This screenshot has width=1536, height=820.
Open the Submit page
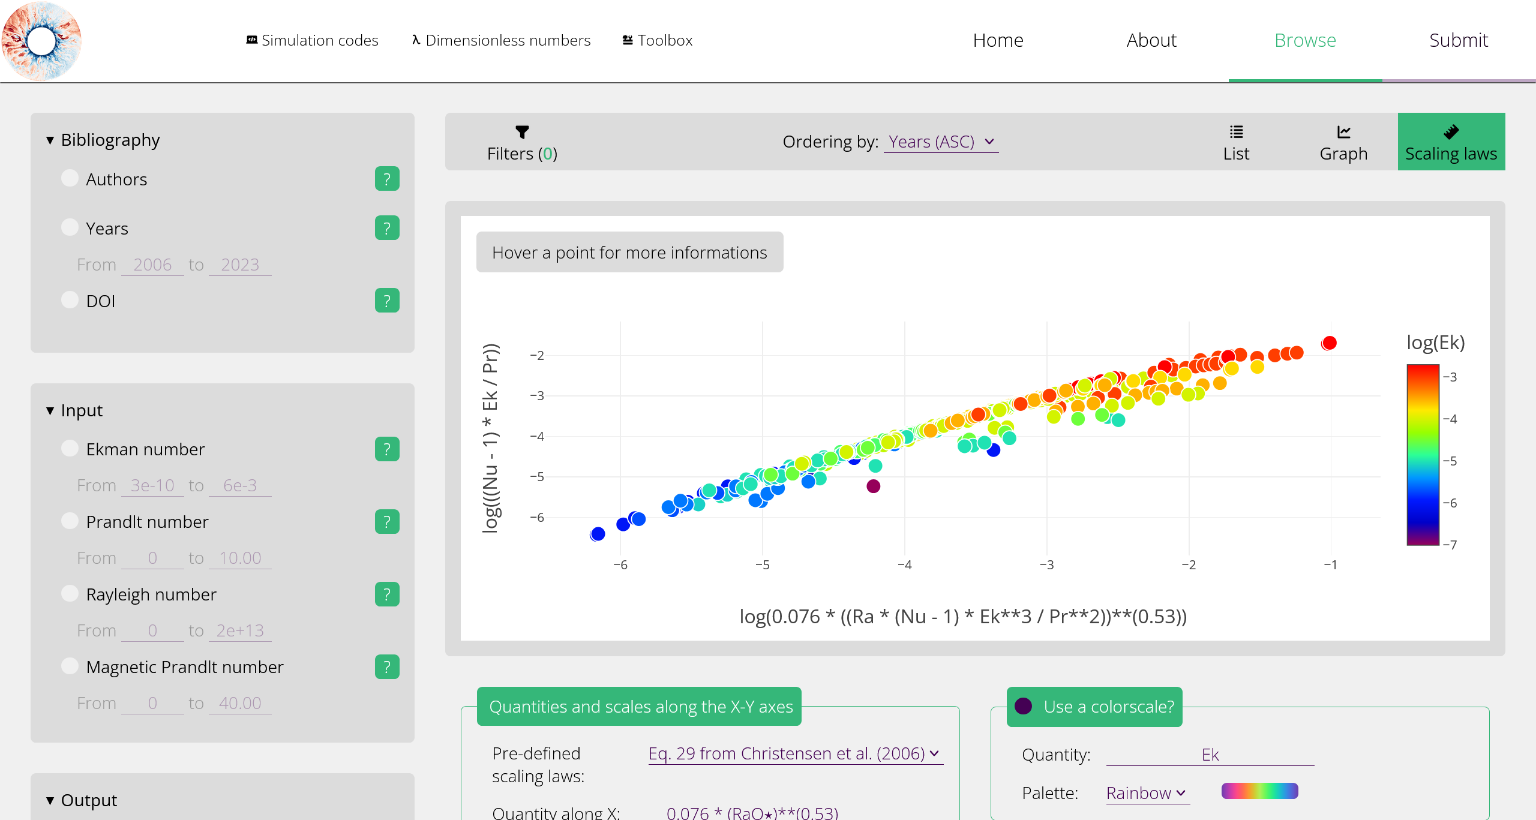1459,40
